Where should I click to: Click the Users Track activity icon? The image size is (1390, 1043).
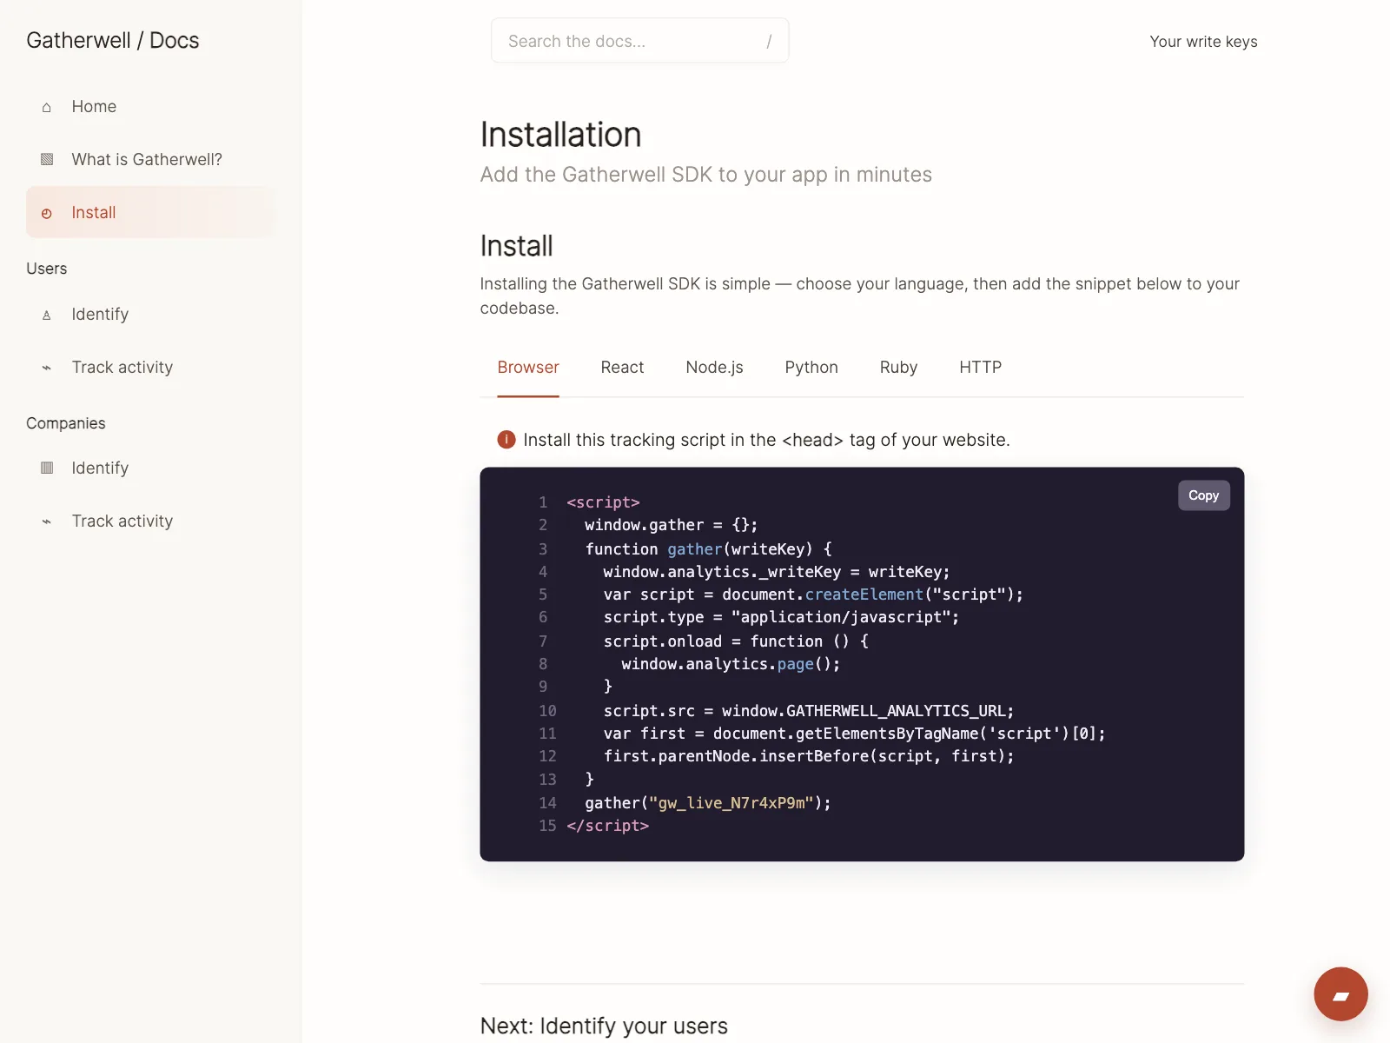click(47, 368)
